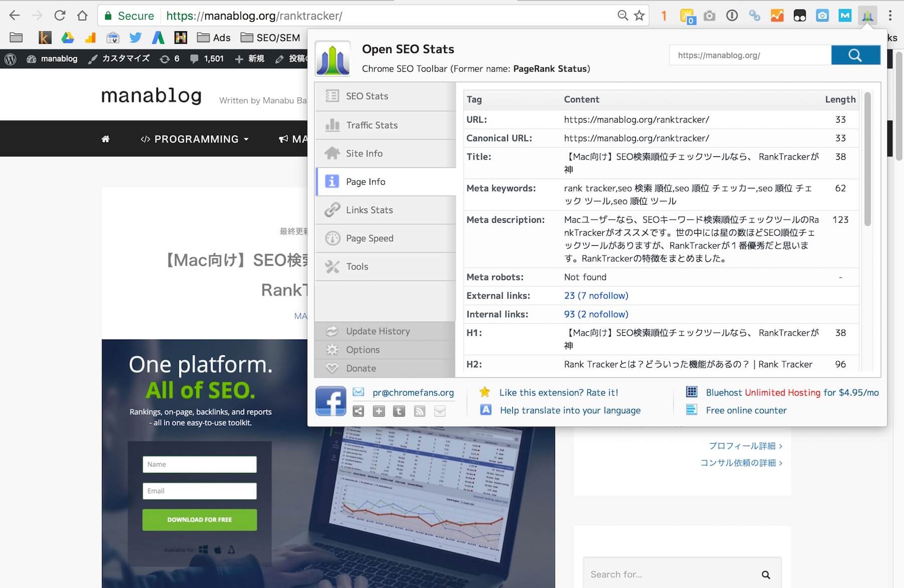Open Update History in the extension
This screenshot has height=588, width=904.
point(385,331)
